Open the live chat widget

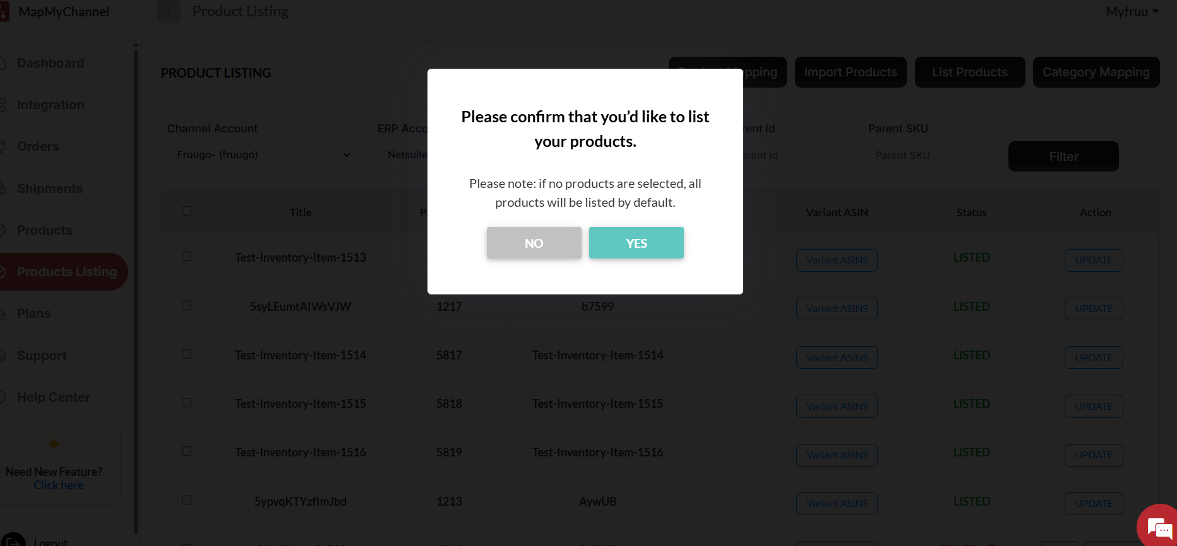pyautogui.click(x=1159, y=528)
